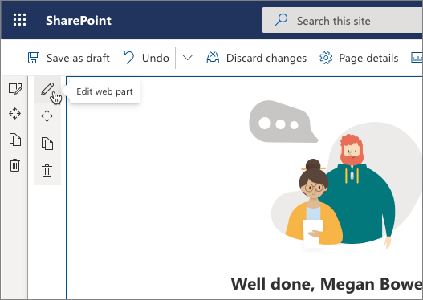Click the Duplicate section icon

click(x=15, y=140)
